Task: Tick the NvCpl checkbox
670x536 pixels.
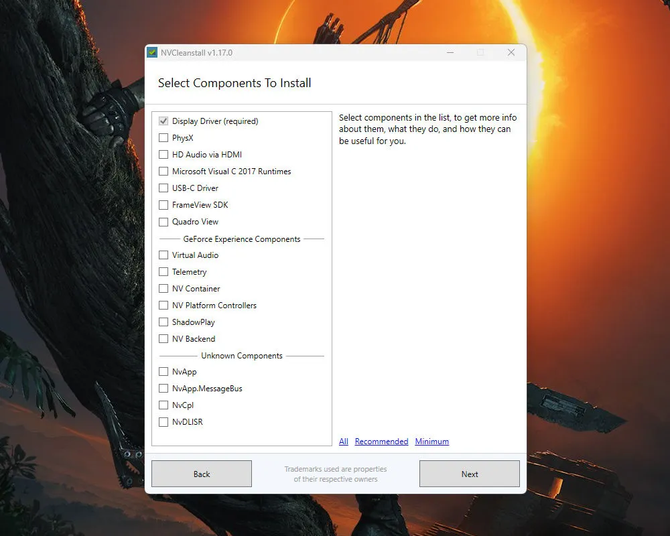Action: pyautogui.click(x=163, y=405)
